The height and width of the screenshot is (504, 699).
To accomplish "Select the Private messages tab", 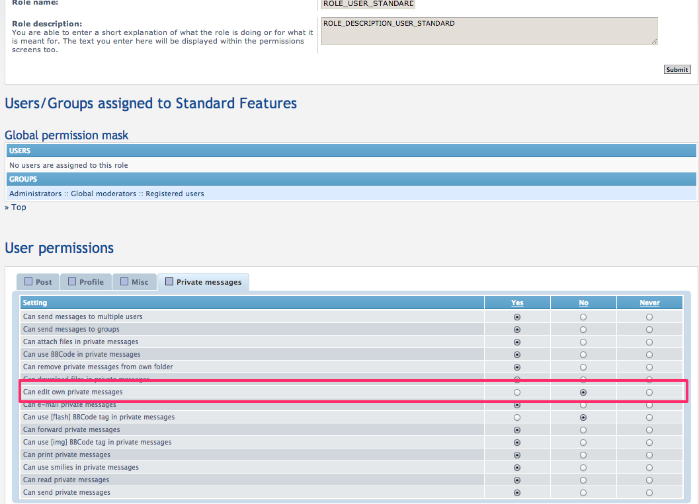I will (x=203, y=282).
